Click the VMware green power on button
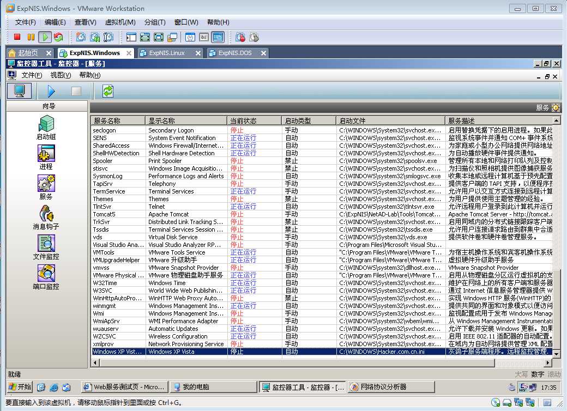 (x=45, y=37)
